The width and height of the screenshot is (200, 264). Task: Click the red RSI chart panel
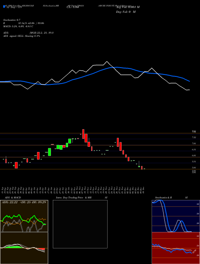pyautogui.click(x=176, y=248)
